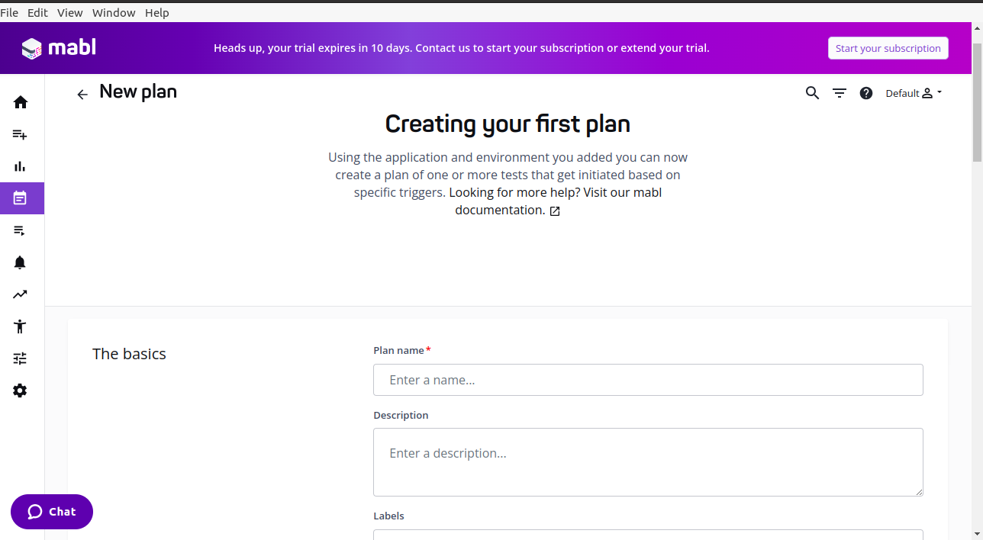The width and height of the screenshot is (983, 540).
Task: Open the trending insights arrow icon
Action: [21, 294]
